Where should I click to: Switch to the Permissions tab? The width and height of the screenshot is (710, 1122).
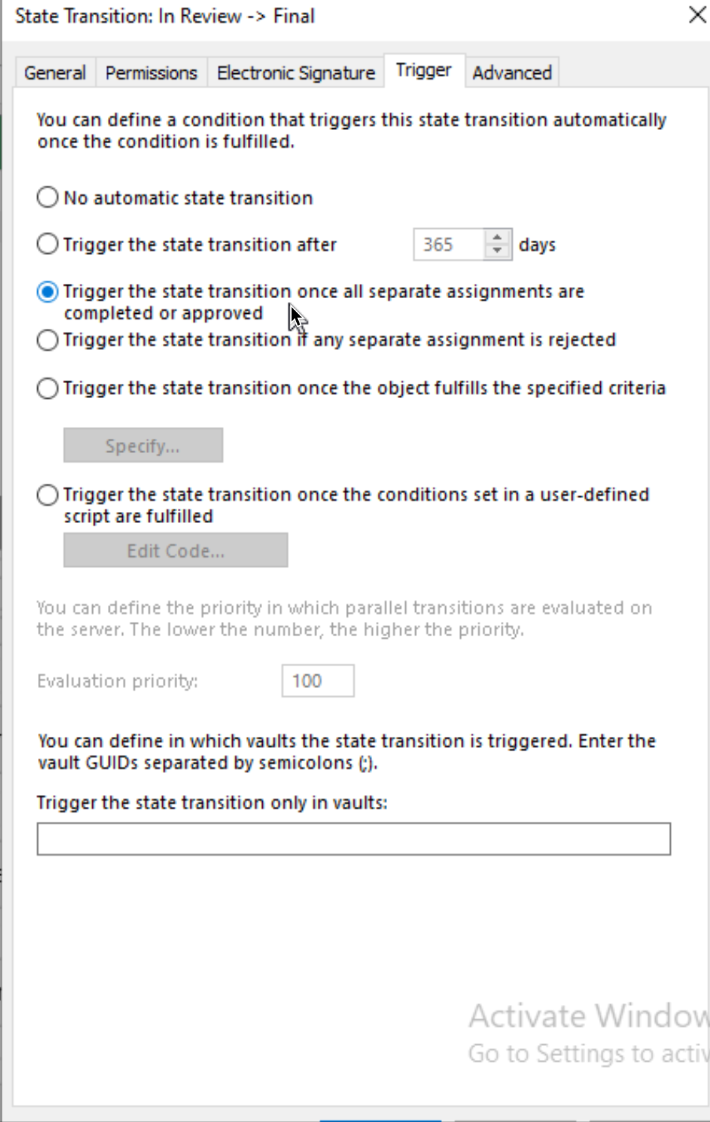pyautogui.click(x=151, y=73)
